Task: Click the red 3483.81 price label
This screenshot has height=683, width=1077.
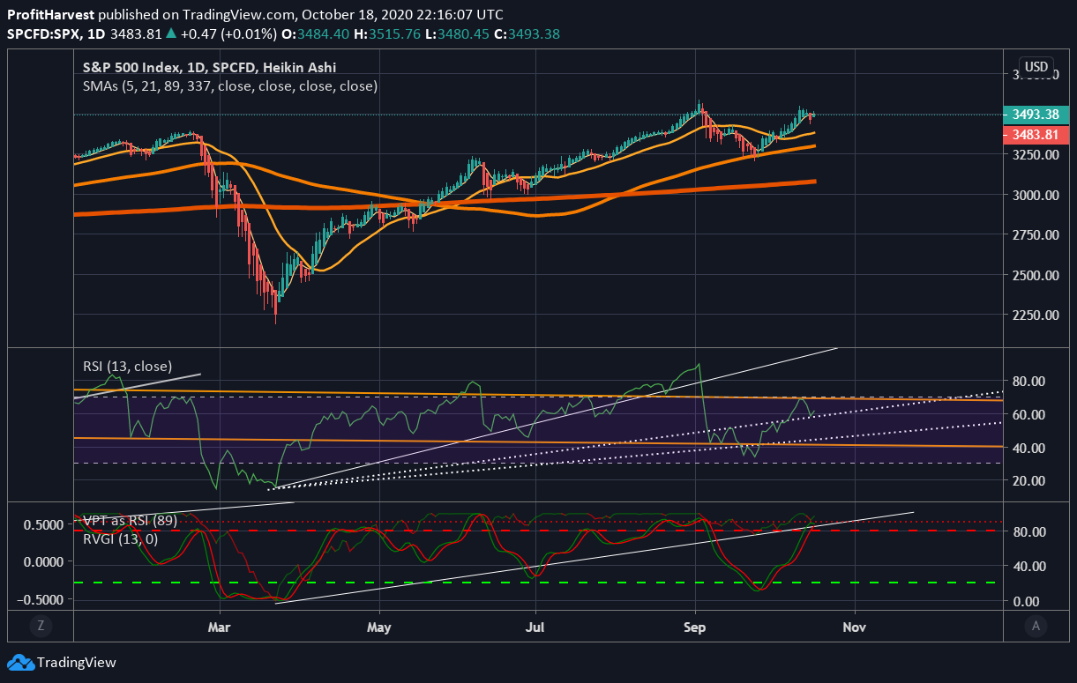Action: [x=1036, y=135]
